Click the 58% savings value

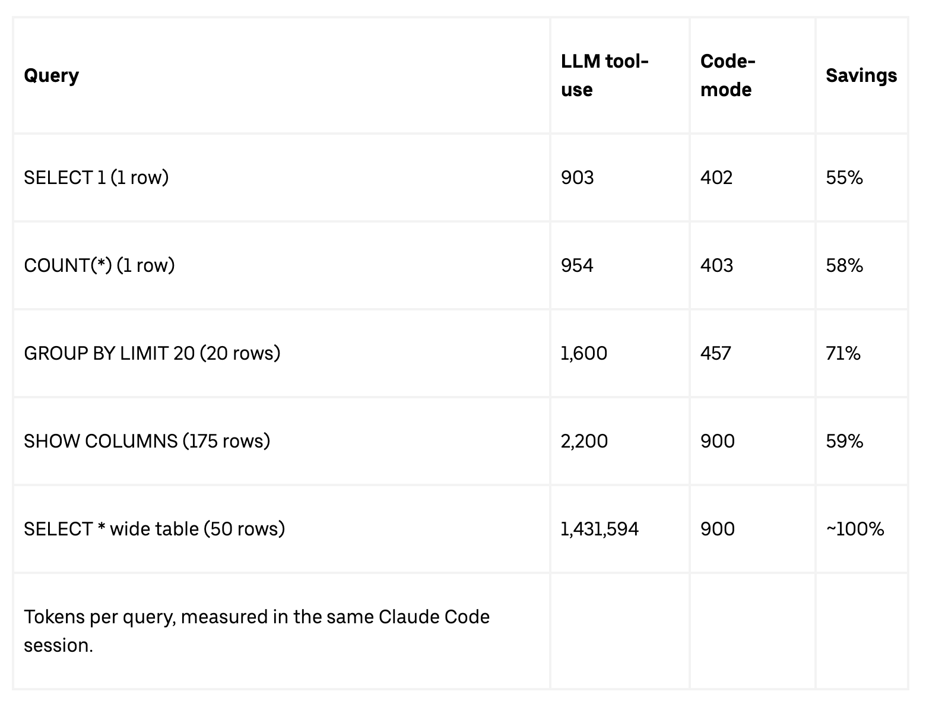844,265
